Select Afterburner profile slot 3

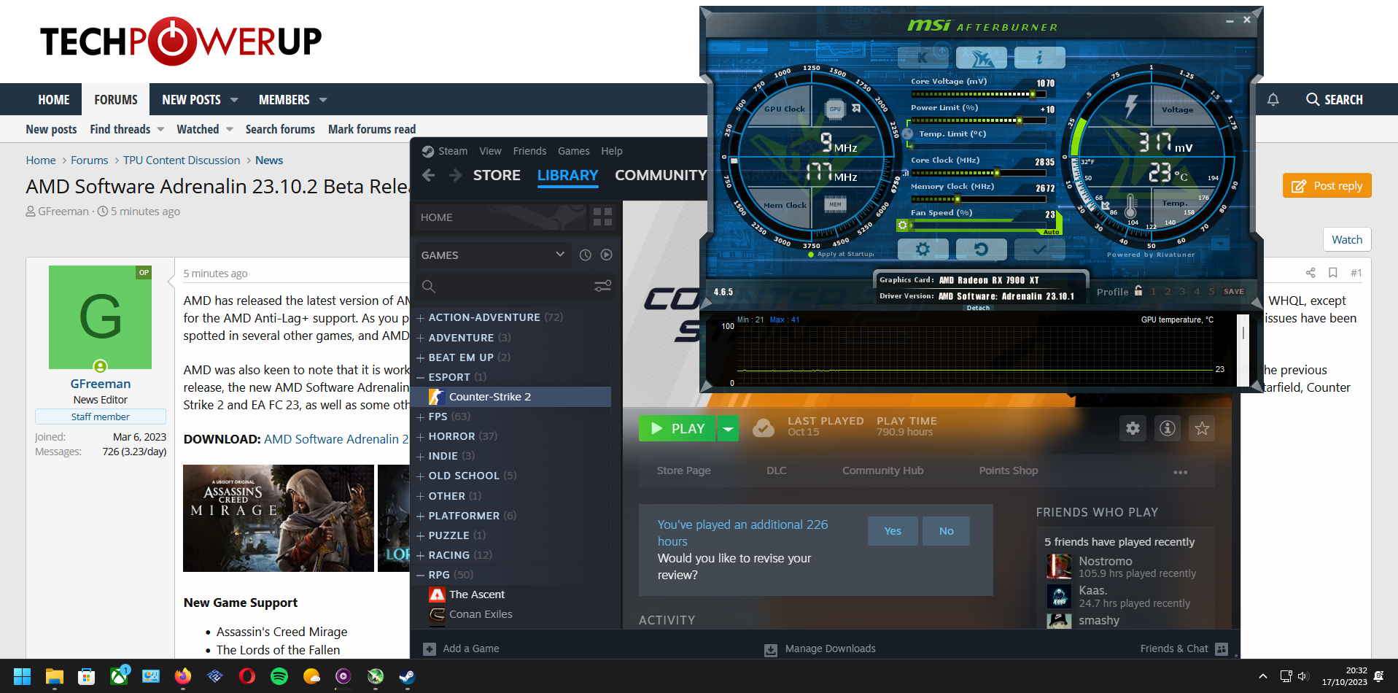click(x=1182, y=291)
